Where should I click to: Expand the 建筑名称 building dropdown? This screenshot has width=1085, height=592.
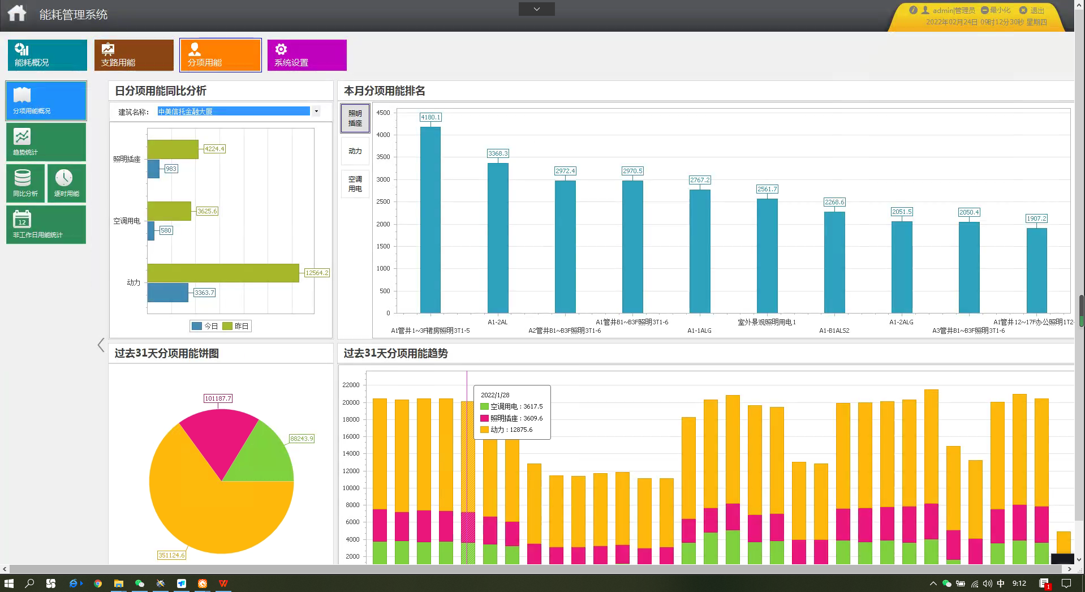316,111
